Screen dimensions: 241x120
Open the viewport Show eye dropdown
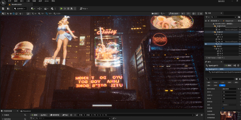(183, 14)
